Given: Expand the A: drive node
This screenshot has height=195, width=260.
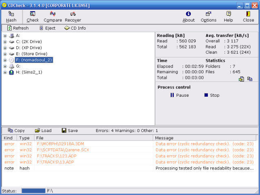Looking at the screenshot, I should coord(5,36).
